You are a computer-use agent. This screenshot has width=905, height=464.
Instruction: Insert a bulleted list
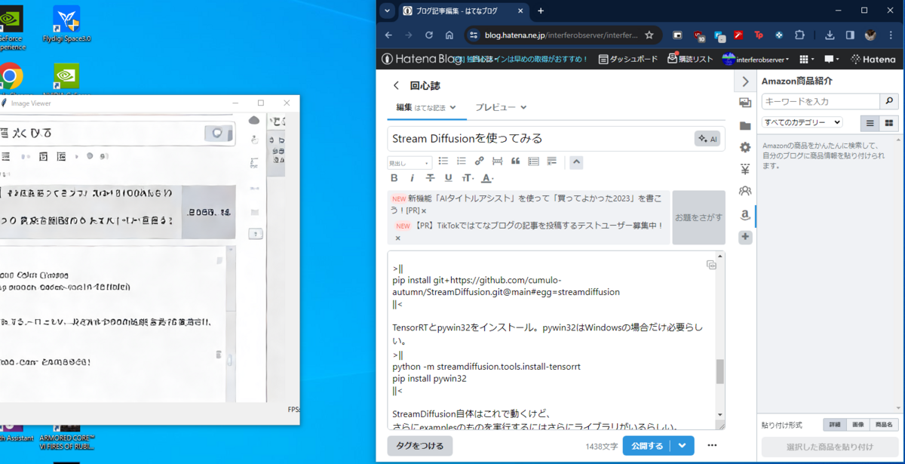click(x=443, y=161)
